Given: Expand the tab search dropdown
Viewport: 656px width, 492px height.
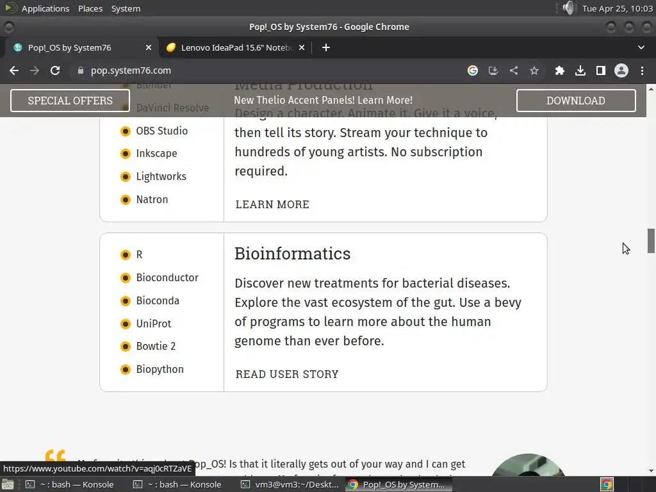Looking at the screenshot, I should pos(641,47).
